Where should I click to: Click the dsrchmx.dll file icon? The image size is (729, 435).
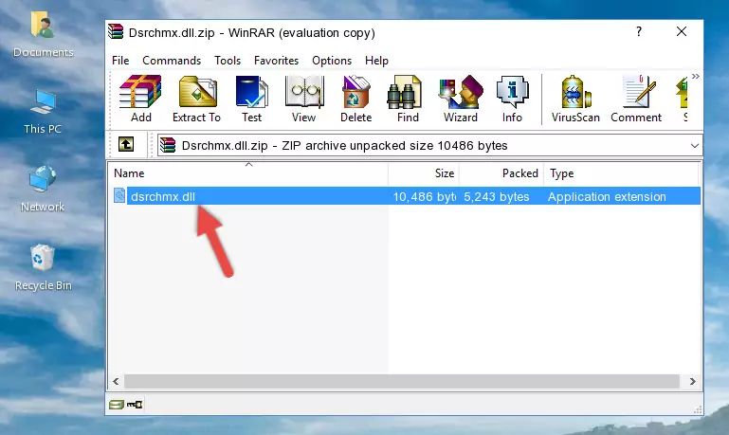[x=119, y=195]
